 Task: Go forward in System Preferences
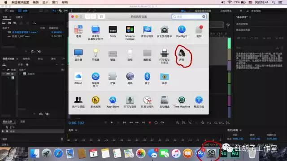tap(93, 17)
